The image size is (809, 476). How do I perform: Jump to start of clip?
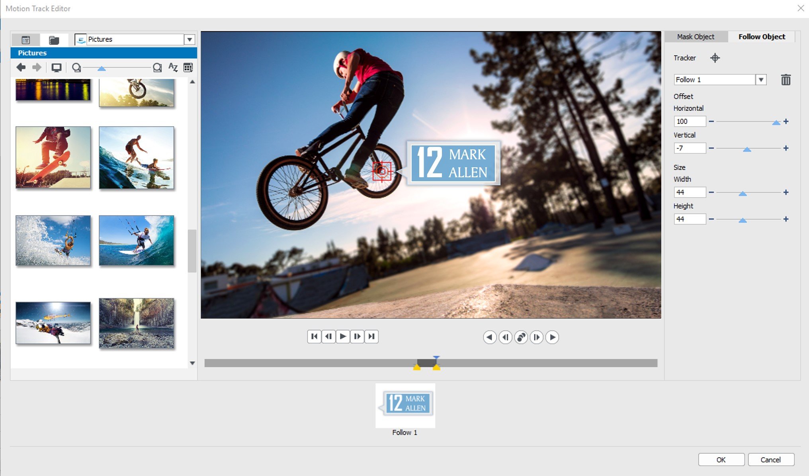click(314, 337)
